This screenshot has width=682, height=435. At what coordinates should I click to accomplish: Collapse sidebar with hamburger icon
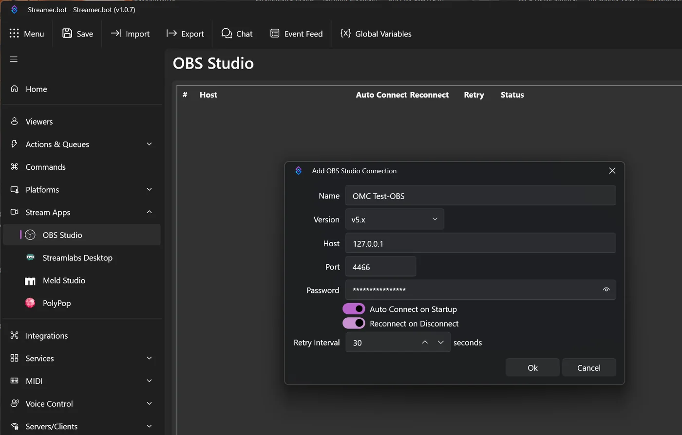coord(14,59)
